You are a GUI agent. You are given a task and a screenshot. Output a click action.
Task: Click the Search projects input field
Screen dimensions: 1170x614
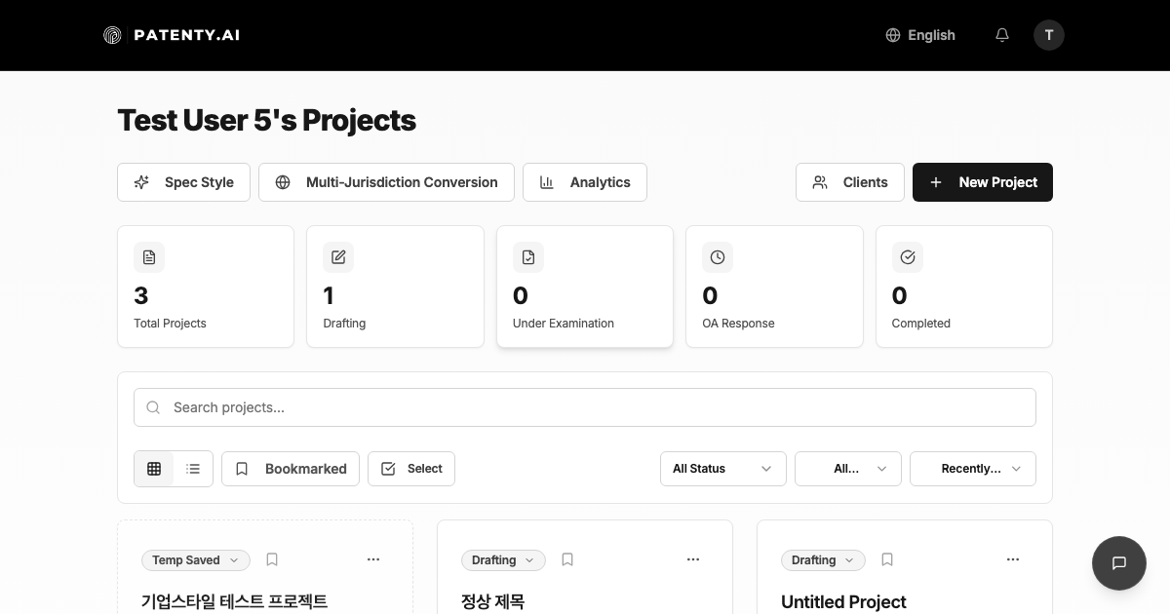tap(585, 407)
